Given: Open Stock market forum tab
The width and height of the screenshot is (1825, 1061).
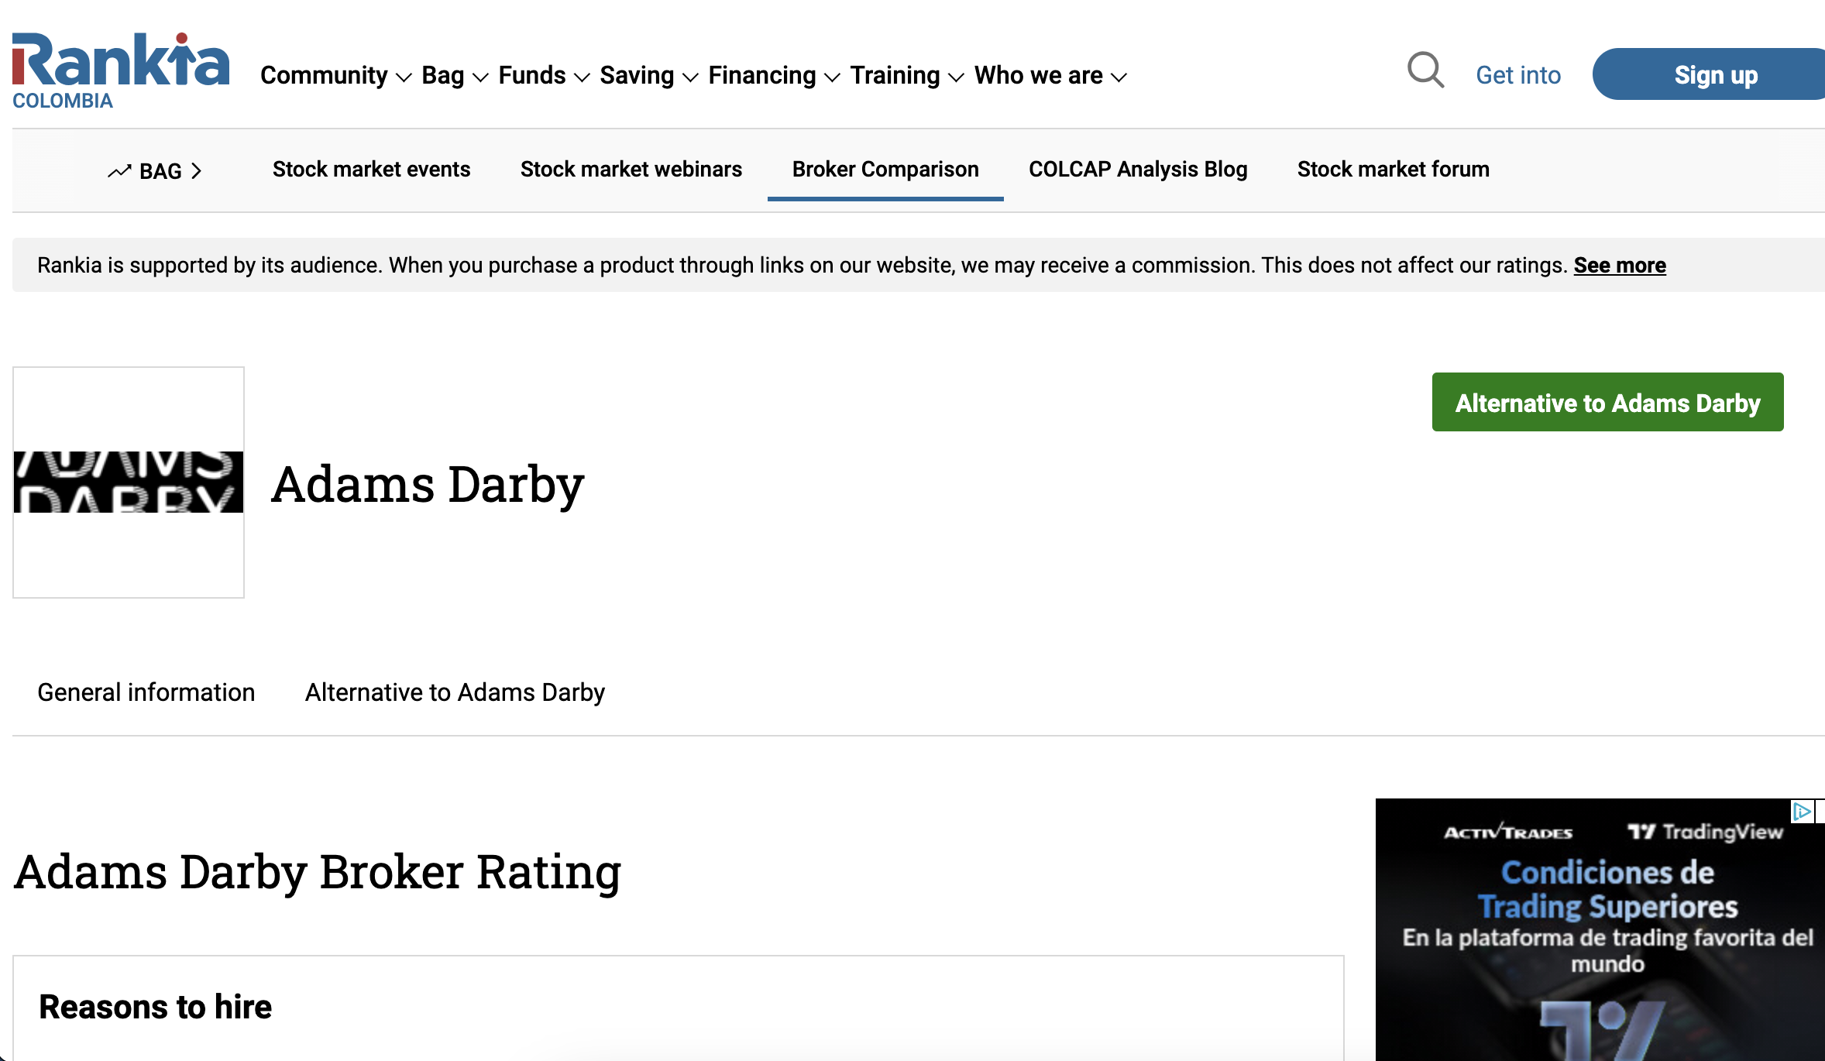Looking at the screenshot, I should point(1393,169).
